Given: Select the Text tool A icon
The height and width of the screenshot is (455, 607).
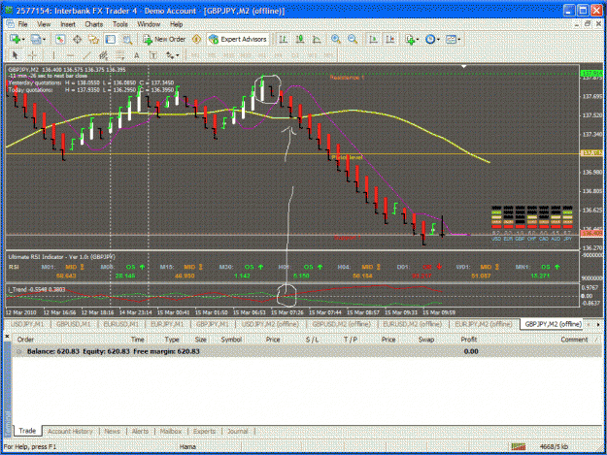Looking at the screenshot, I should pyautogui.click(x=137, y=55).
